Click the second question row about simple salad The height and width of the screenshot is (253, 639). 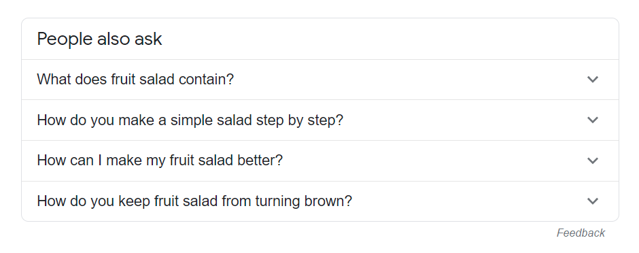[320, 120]
